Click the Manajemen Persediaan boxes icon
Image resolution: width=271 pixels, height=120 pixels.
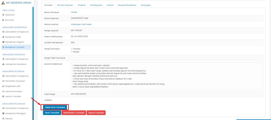(3, 64)
